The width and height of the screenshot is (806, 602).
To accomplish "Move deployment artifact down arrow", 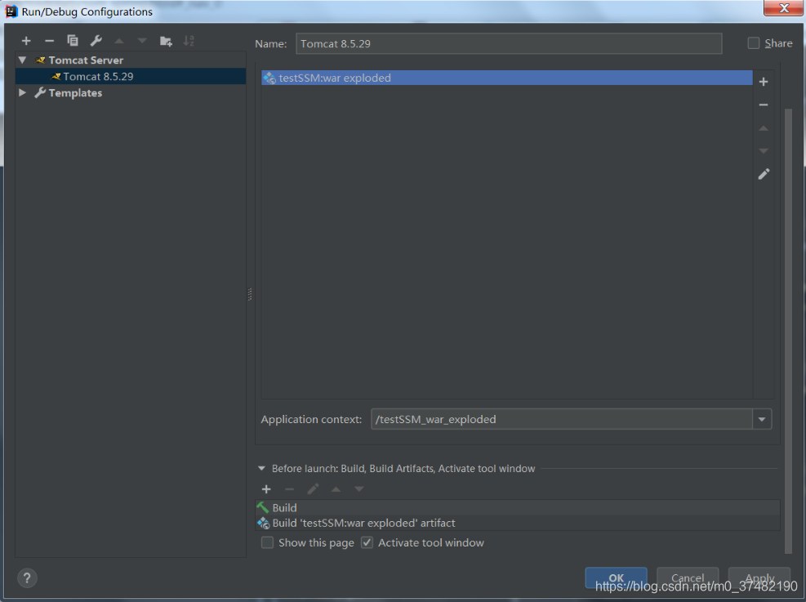I will (764, 150).
